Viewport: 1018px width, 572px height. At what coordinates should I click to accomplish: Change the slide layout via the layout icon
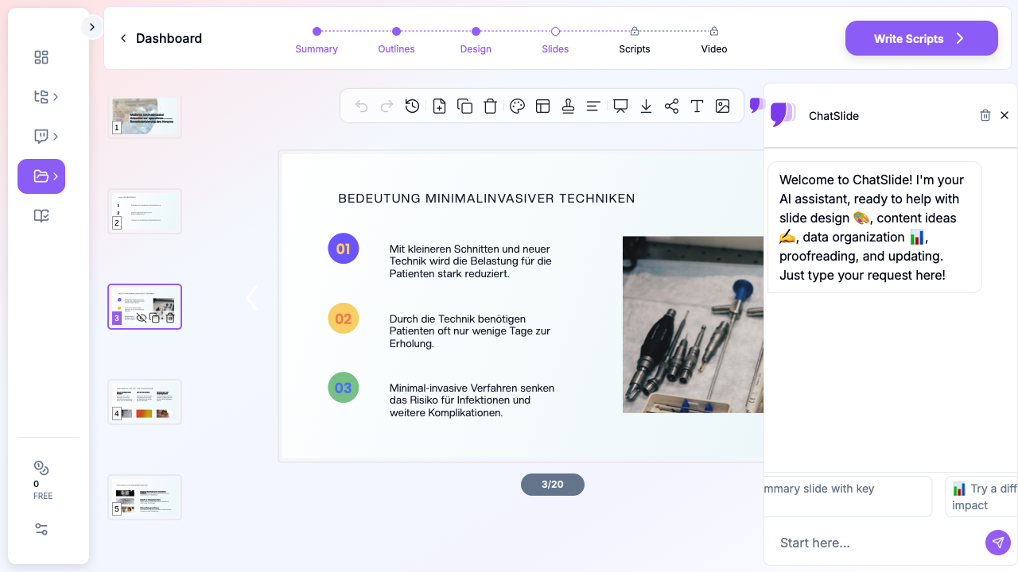coord(542,106)
